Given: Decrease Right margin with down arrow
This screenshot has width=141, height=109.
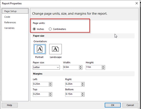Looking at the screenshot, I should pyautogui.click(x=82, y=85).
